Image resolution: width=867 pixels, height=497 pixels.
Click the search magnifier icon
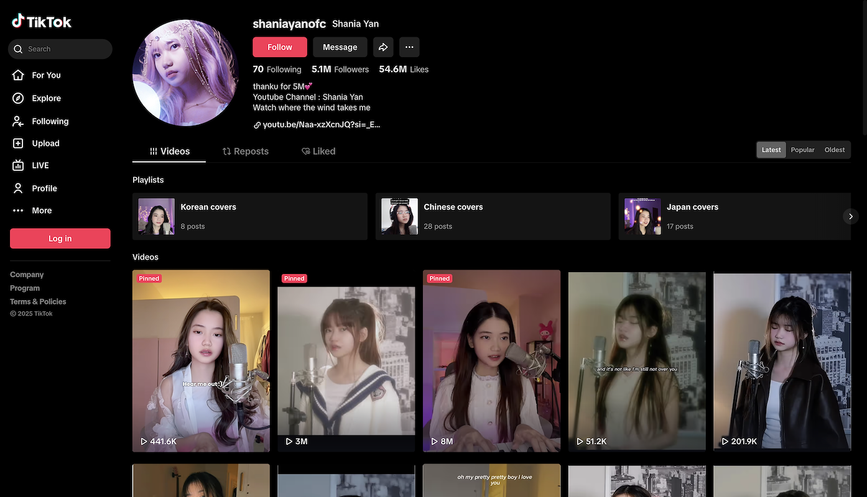(18, 49)
